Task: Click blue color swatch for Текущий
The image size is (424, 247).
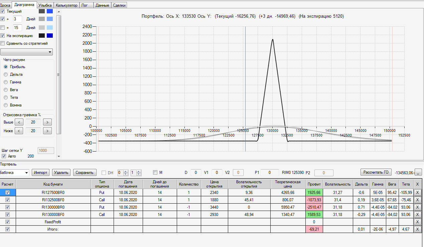Action: pos(50,11)
